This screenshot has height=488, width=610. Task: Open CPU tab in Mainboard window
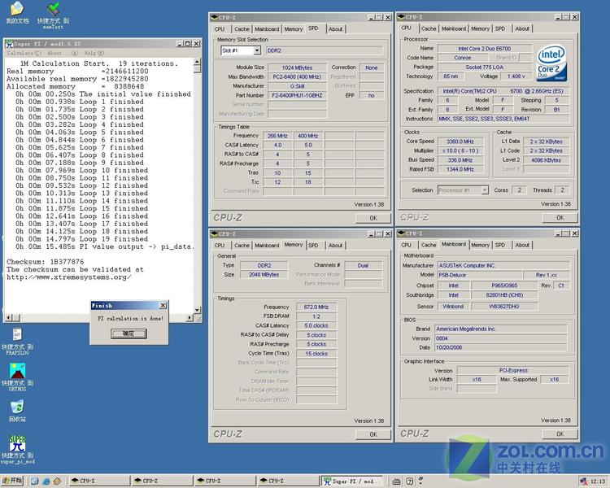tap(406, 245)
